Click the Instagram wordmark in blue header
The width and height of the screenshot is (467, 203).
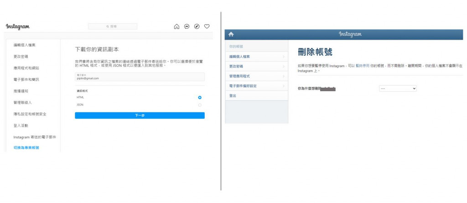point(350,34)
